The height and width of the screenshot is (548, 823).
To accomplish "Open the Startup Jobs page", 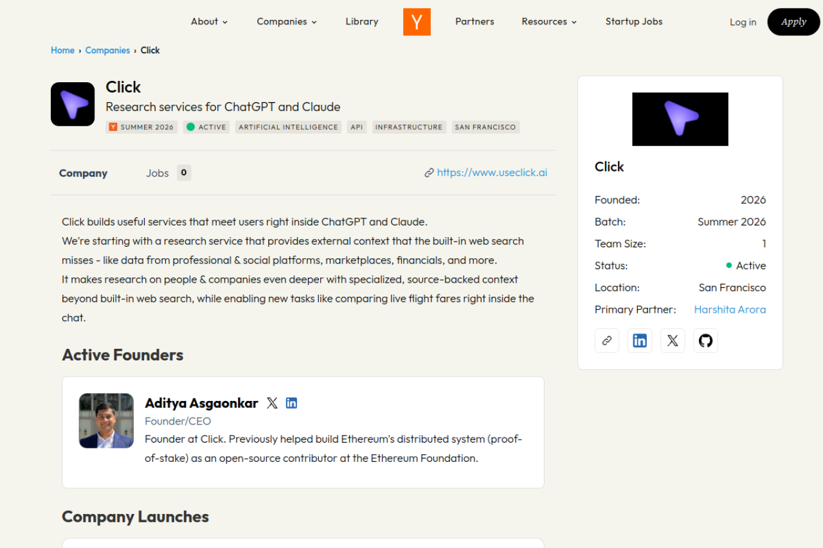I will (x=634, y=22).
